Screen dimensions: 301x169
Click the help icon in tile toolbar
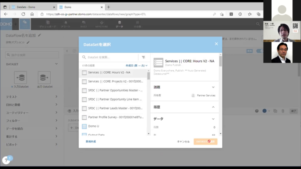(x=257, y=111)
